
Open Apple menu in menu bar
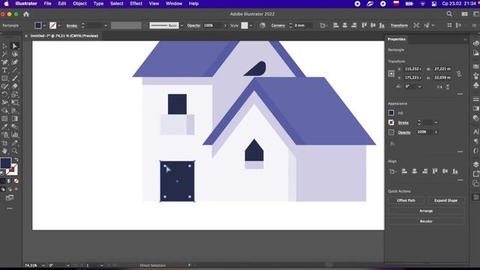point(7,4)
